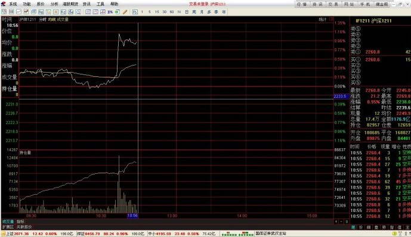Click the 值 tab in the bottom-right panel

point(400,227)
